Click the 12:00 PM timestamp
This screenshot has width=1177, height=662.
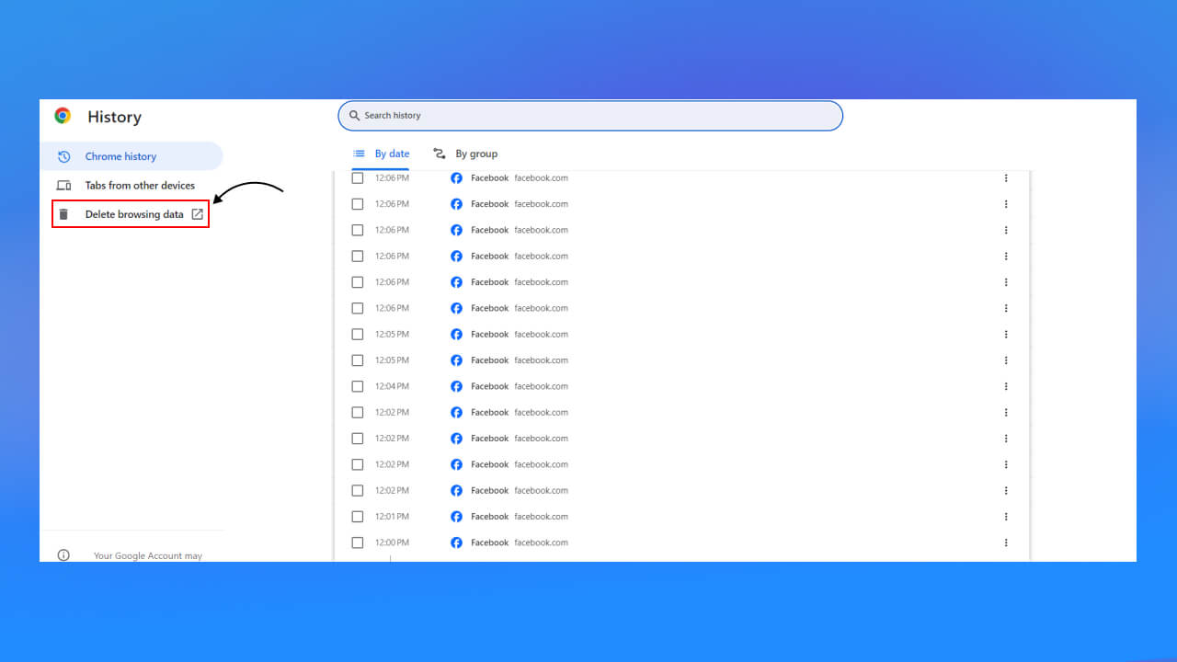[x=392, y=542]
